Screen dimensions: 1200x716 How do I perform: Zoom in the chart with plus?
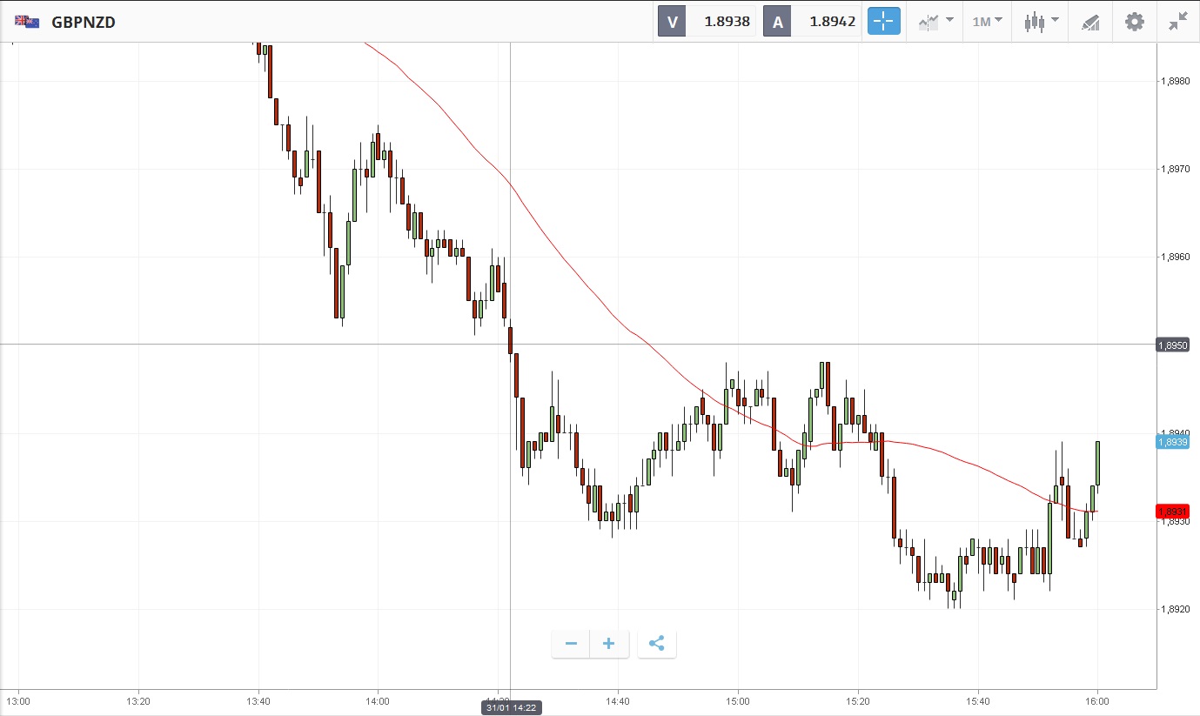click(x=609, y=644)
